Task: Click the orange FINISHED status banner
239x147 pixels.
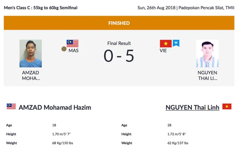Action: click(x=119, y=23)
